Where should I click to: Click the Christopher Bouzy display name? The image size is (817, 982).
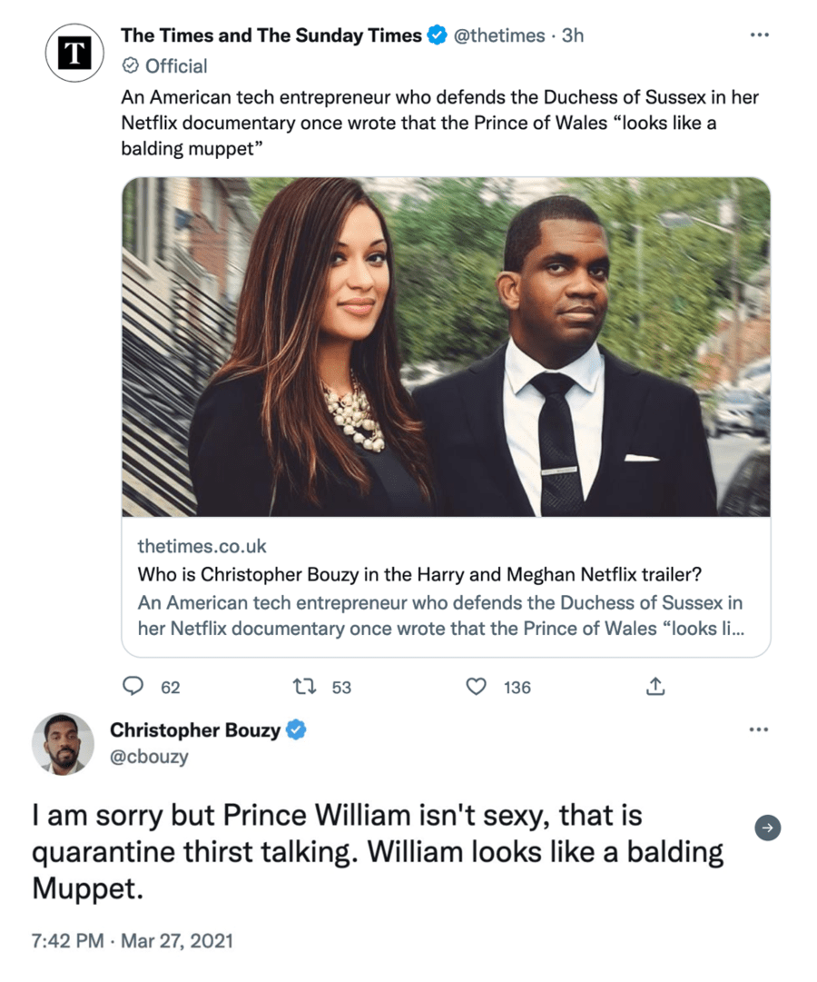(x=195, y=729)
